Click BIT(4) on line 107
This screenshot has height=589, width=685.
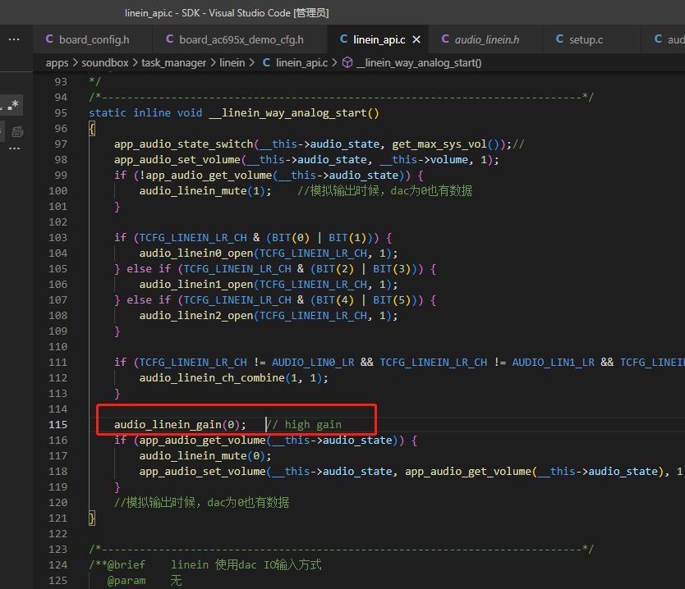334,299
